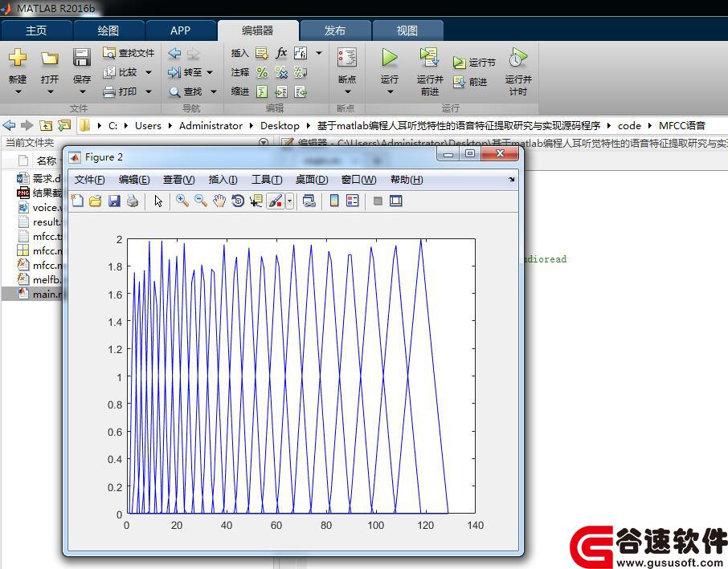Click the 新建 (New) plus icon
The height and width of the screenshot is (569, 728).
click(18, 58)
